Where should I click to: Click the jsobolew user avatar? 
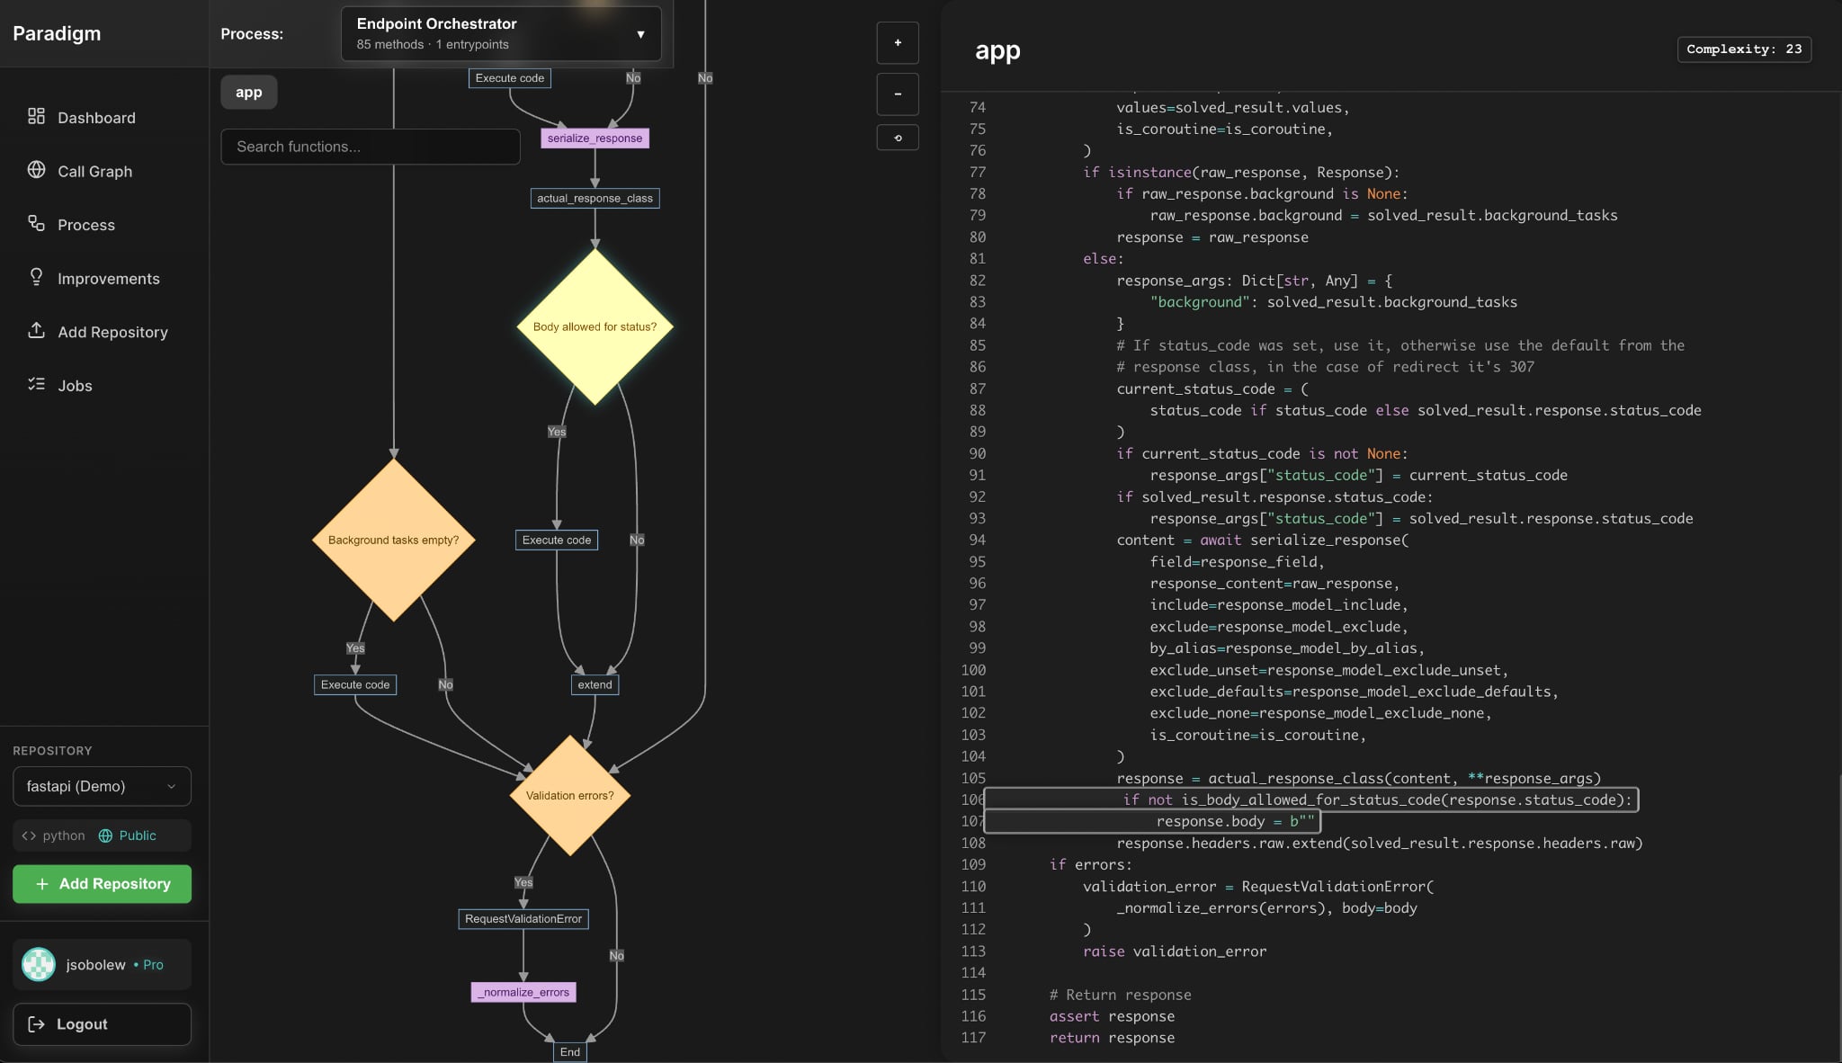click(39, 964)
